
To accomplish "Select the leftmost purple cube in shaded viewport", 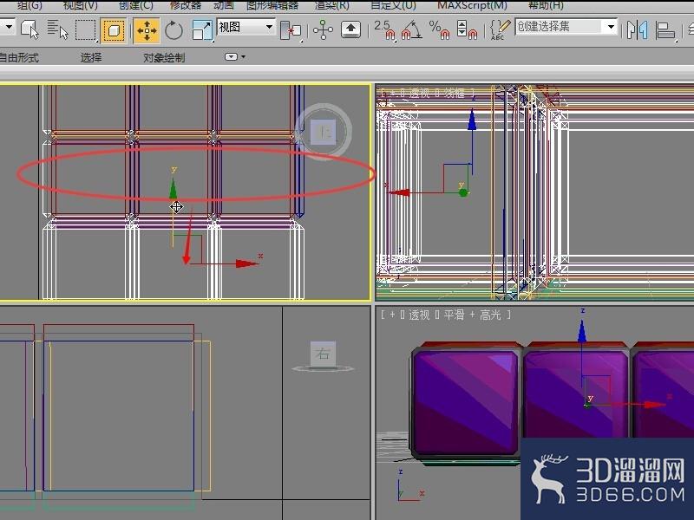I will 466,401.
